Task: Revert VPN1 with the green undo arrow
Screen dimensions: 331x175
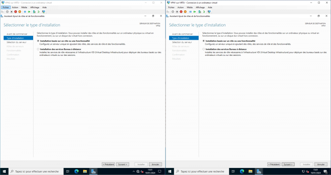Action: 204,12
